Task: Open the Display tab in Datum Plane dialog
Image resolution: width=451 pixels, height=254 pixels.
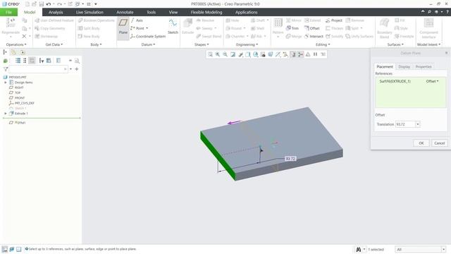Action: click(x=404, y=66)
